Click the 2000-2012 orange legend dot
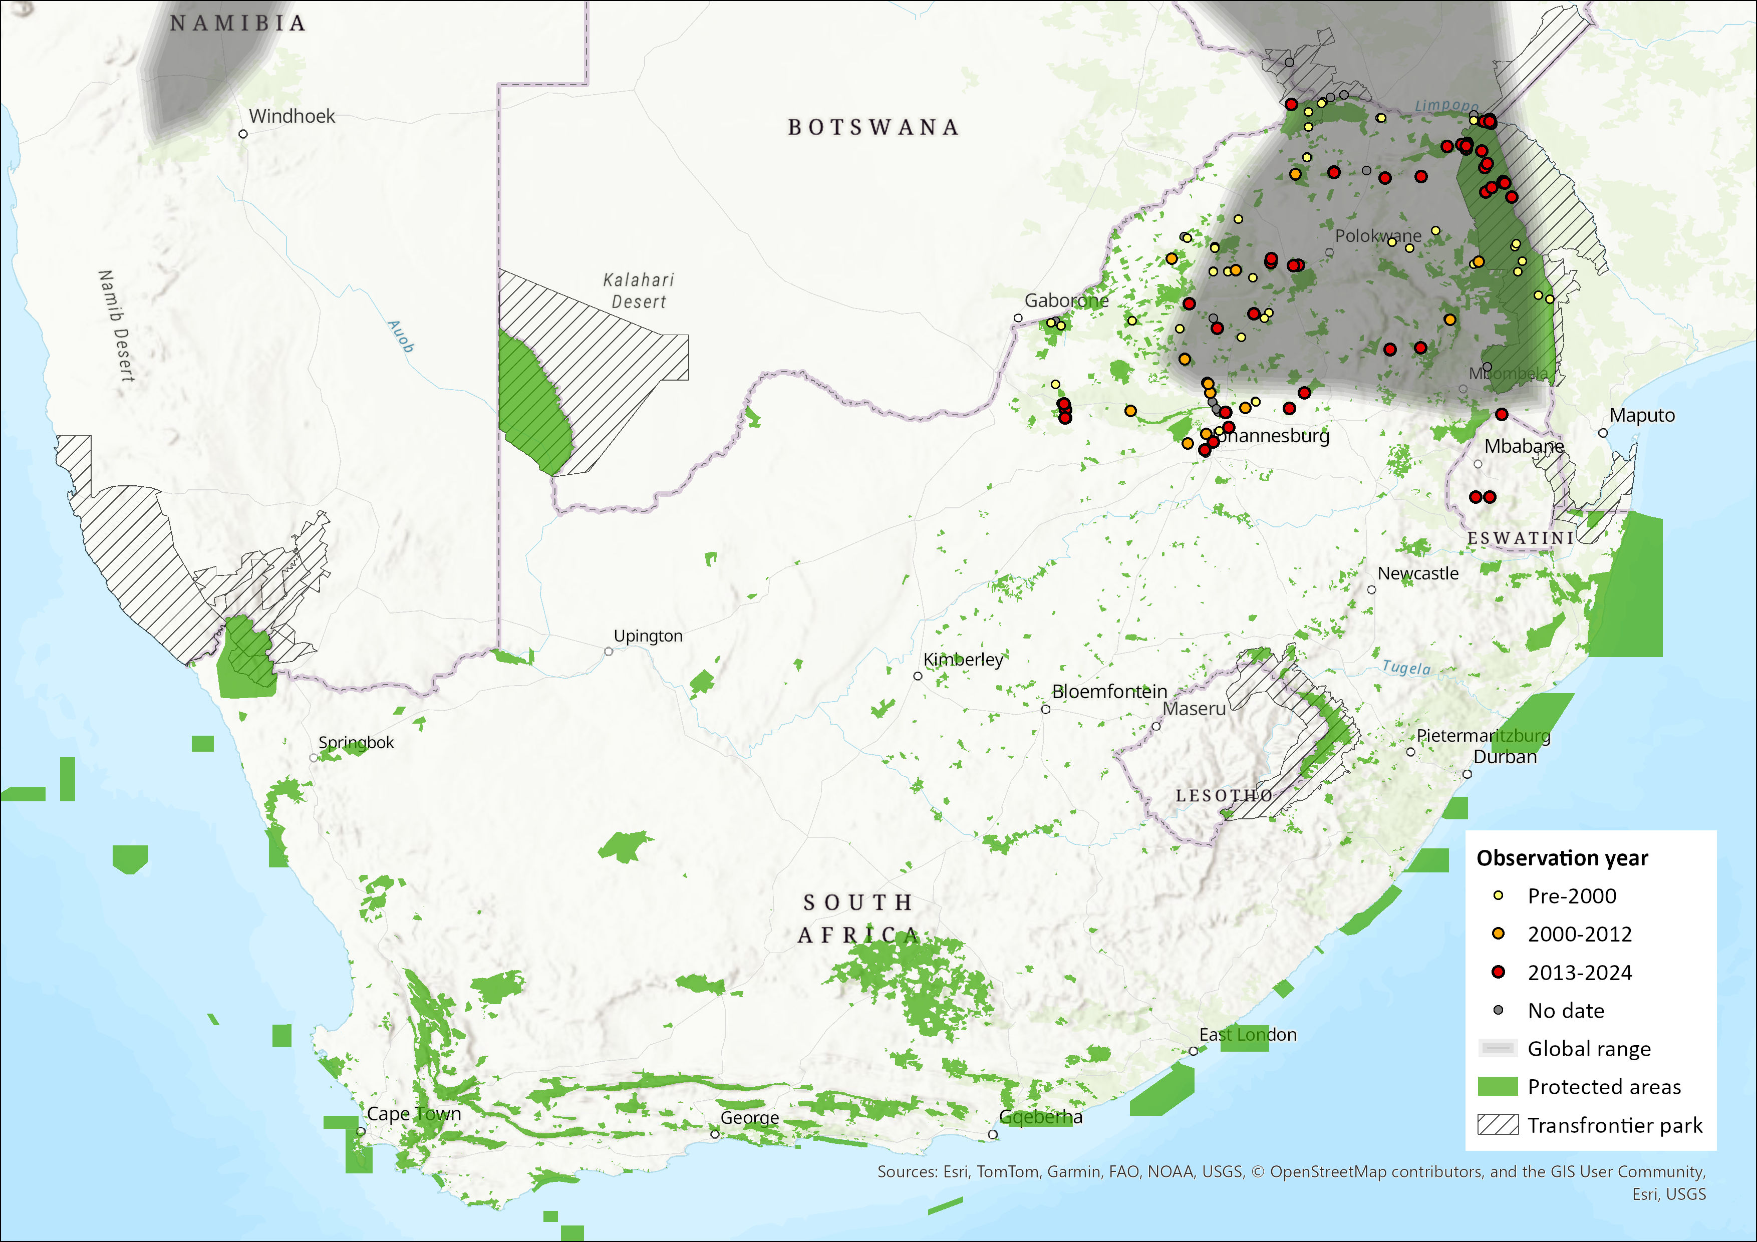The image size is (1757, 1242). [x=1499, y=934]
